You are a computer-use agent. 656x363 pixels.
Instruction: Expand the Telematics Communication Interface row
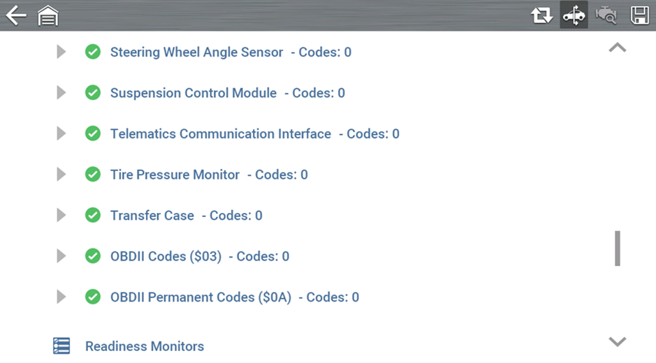click(61, 133)
